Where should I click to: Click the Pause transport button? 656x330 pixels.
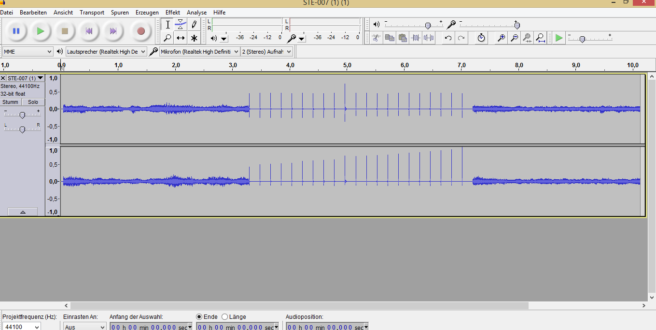[16, 31]
